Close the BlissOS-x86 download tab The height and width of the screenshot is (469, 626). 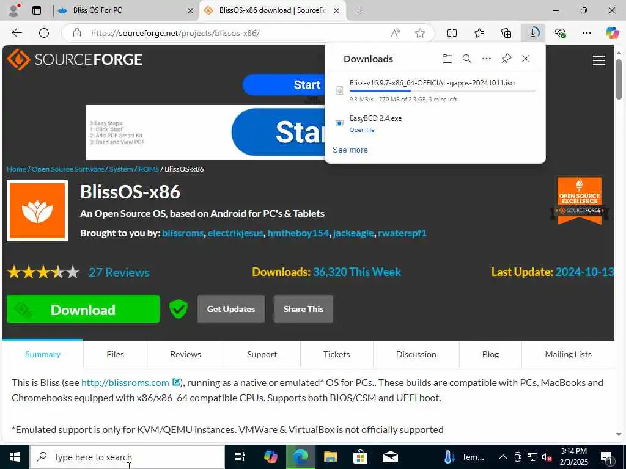coord(337,11)
